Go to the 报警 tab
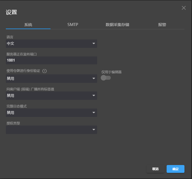192x179 pixels. [162, 25]
